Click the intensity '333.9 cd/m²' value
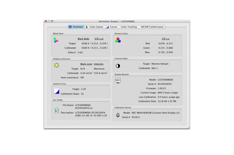 [101, 73]
